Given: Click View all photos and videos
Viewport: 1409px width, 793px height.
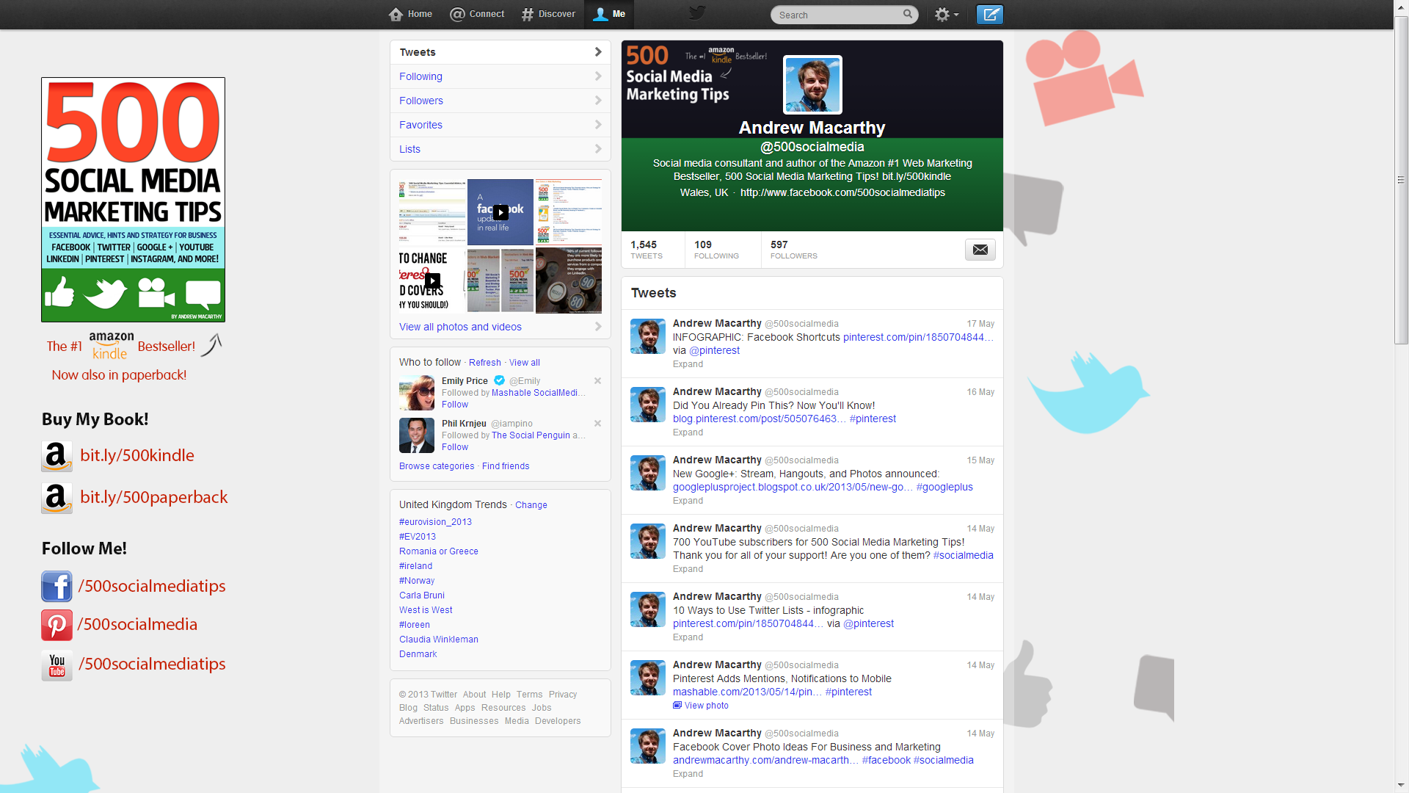Looking at the screenshot, I should [x=460, y=327].
